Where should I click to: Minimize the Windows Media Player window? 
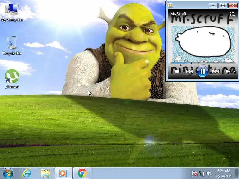point(213,6)
